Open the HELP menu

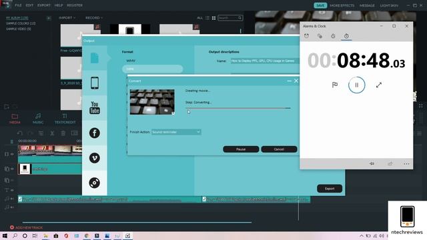[59, 5]
